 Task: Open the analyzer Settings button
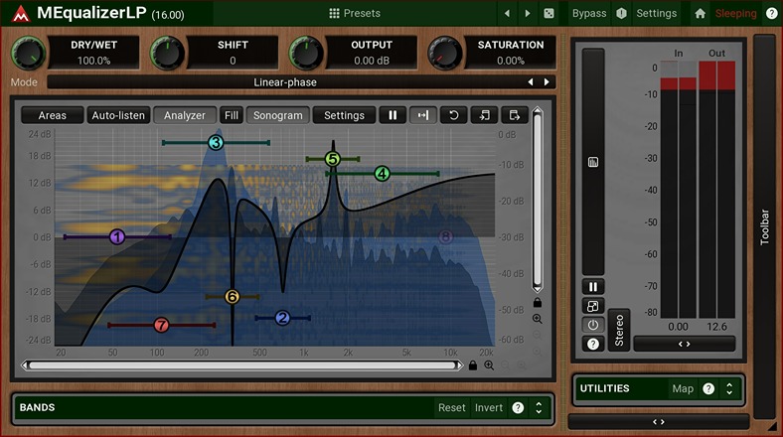(x=344, y=115)
